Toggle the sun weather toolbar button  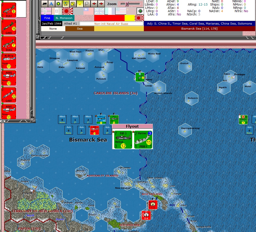click(80, 4)
